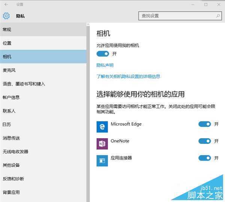Select 相机 in the sidebar
Screen dimensions: 225x202
[43, 57]
